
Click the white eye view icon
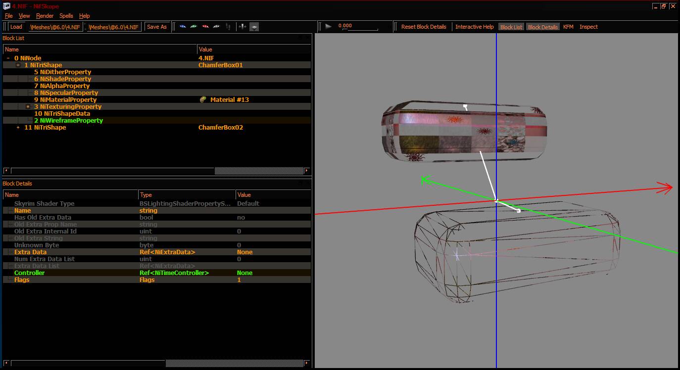(x=216, y=27)
